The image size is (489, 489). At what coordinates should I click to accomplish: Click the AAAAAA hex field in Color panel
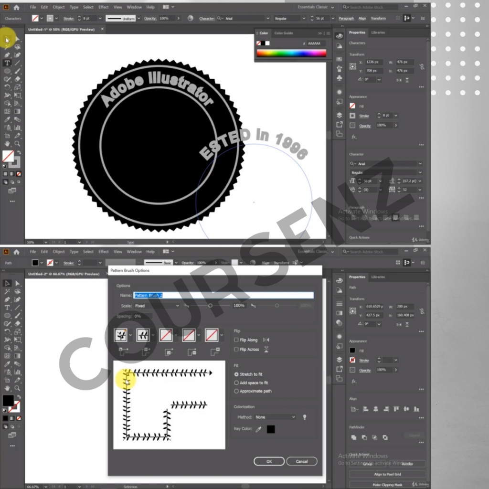(316, 43)
